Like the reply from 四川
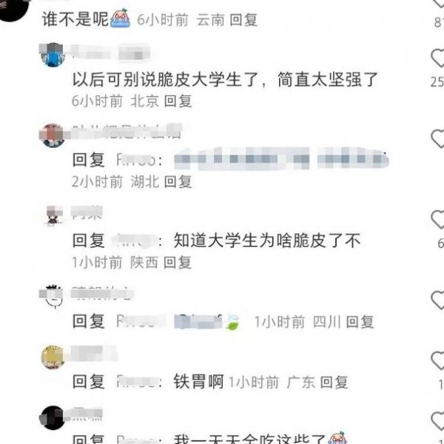The width and height of the screenshot is (444, 444). click(x=438, y=300)
